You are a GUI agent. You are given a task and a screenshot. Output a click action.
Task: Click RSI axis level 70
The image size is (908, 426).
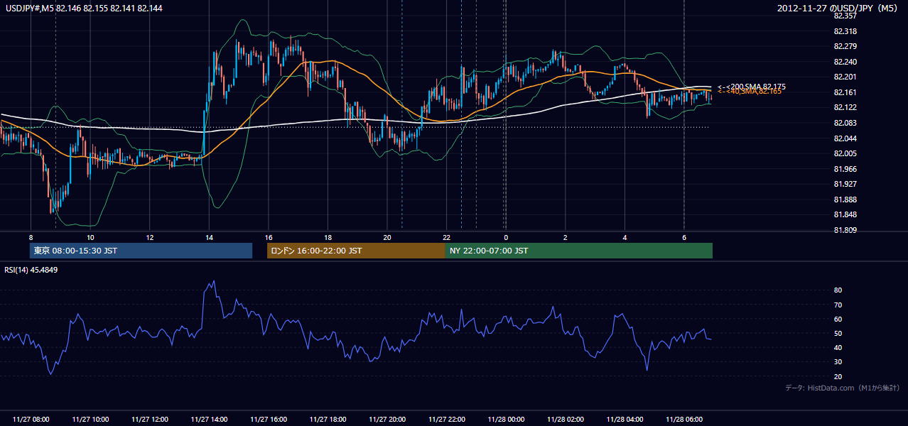(x=838, y=305)
